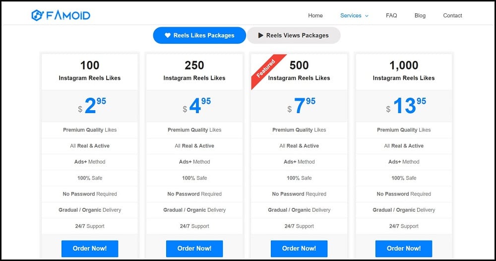The image size is (496, 261).
Task: Click the red Featured ribbon
Action: coord(267,71)
